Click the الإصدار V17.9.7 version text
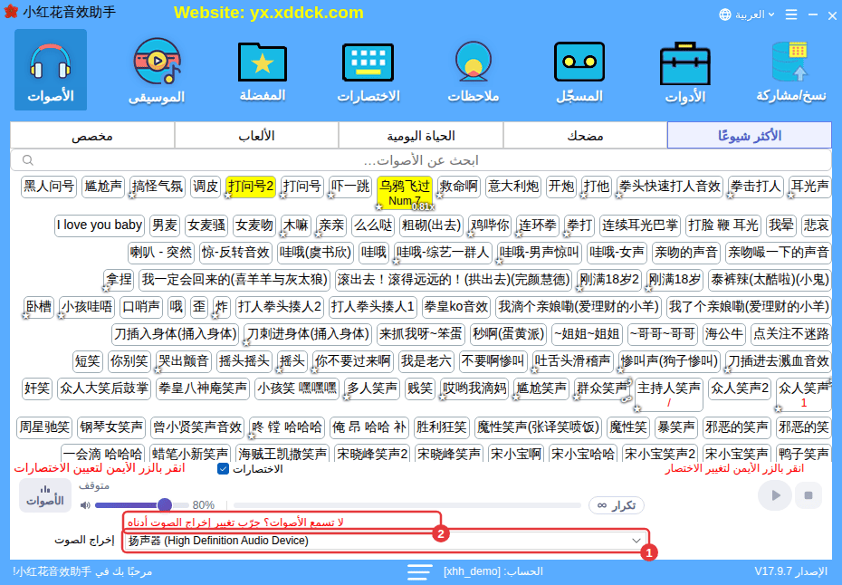842x585 pixels. [x=790, y=571]
